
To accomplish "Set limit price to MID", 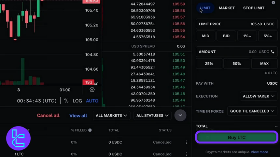I will click(x=205, y=36).
